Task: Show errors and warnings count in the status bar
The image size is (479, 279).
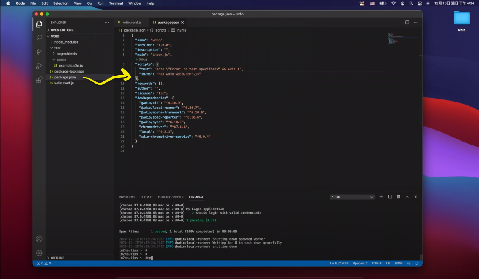Action: click(44, 263)
